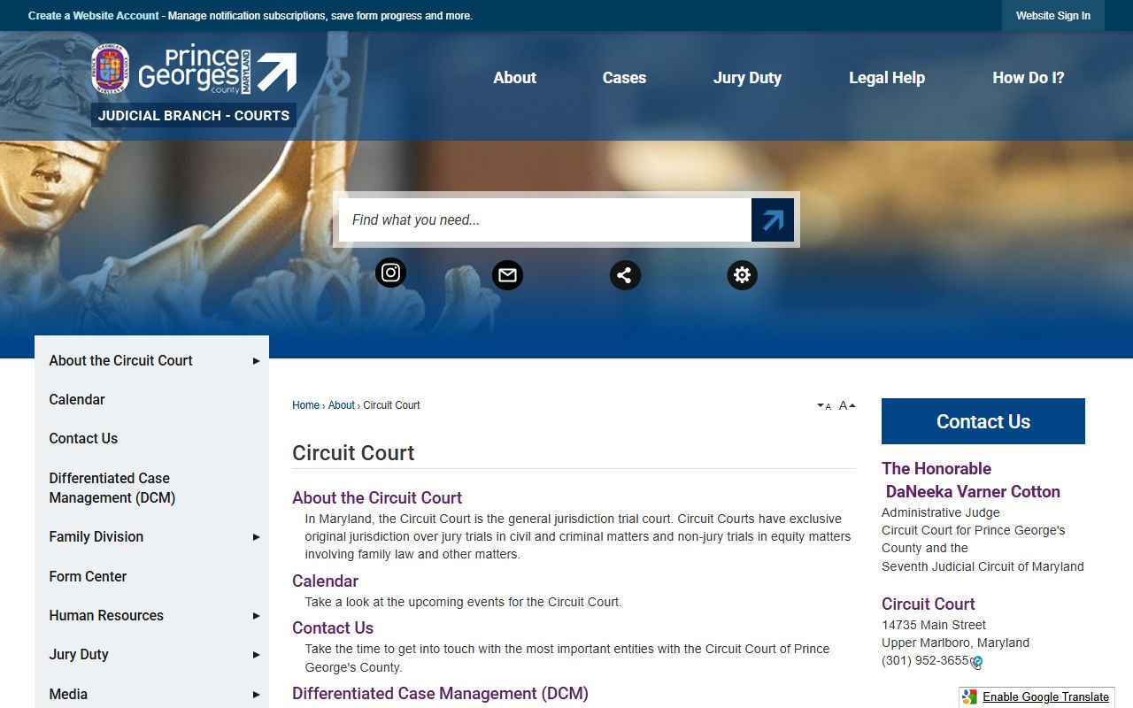Open the How Do I? menu
1133x708 pixels.
tap(1029, 78)
